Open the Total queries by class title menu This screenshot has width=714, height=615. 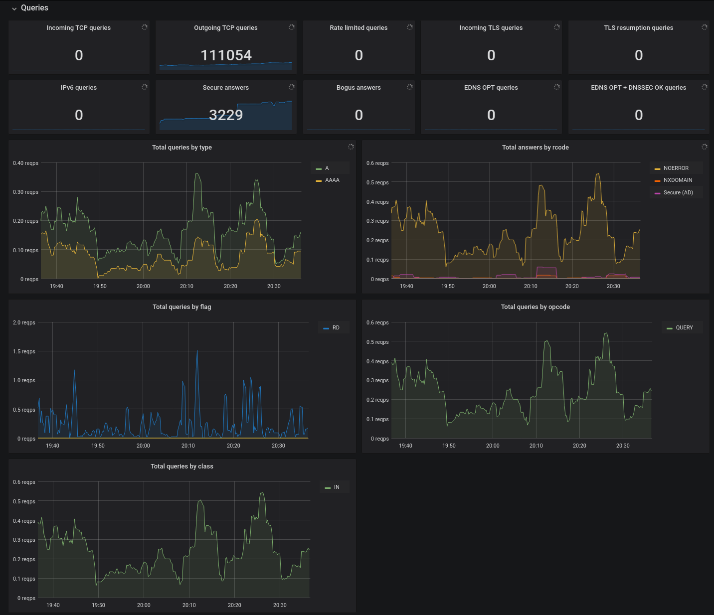click(x=182, y=466)
